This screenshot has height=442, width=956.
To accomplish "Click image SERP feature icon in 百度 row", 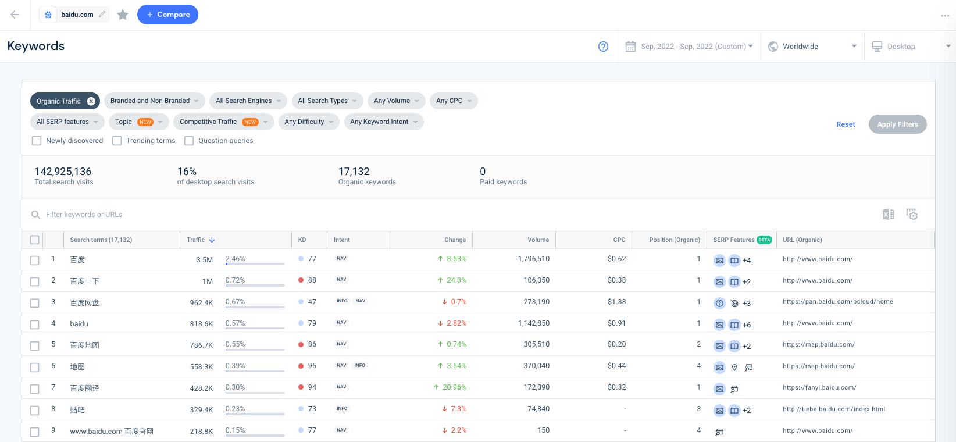I will tap(719, 260).
